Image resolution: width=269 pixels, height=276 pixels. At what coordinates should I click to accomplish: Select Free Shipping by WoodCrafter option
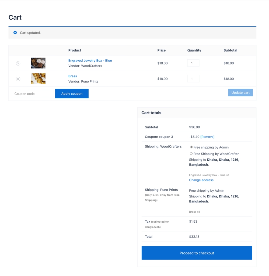point(191,153)
